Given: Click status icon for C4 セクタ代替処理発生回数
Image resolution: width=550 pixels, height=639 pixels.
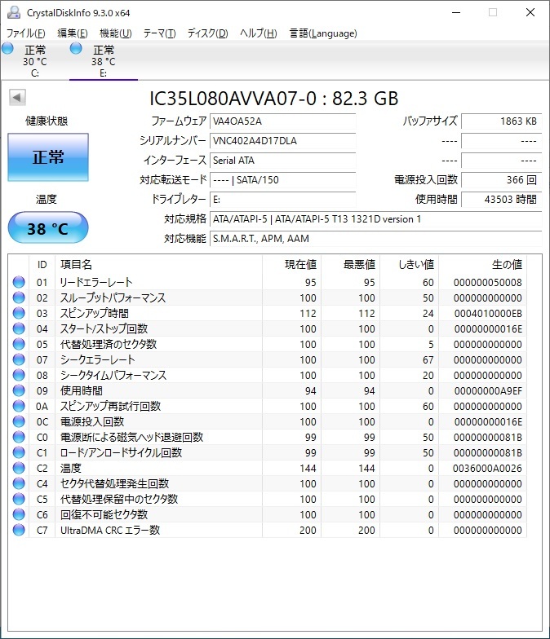Looking at the screenshot, I should tap(19, 483).
